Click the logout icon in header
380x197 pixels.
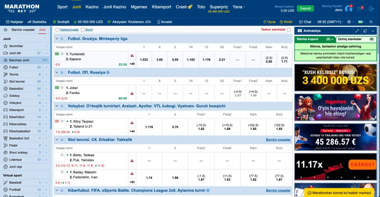[x=371, y=8]
